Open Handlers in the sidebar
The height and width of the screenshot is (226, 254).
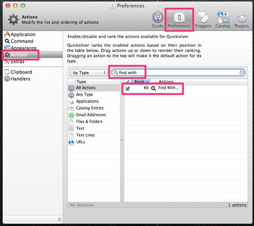[33, 79]
